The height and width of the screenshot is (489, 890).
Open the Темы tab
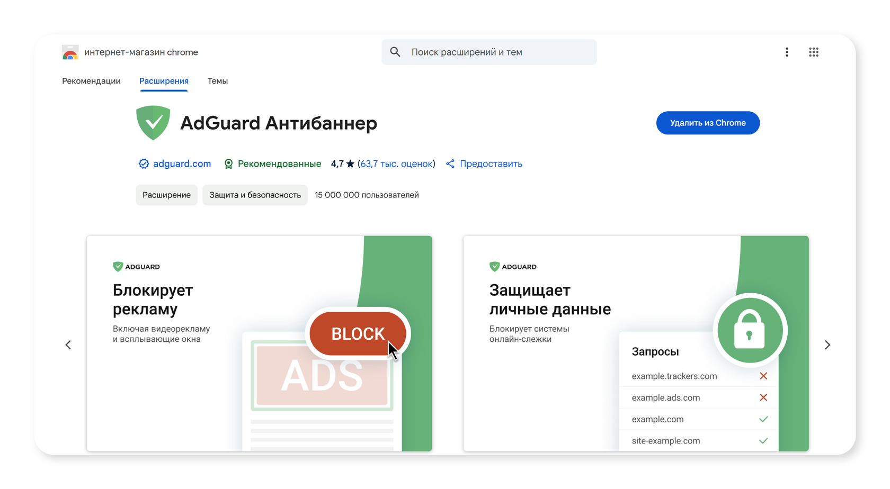218,81
